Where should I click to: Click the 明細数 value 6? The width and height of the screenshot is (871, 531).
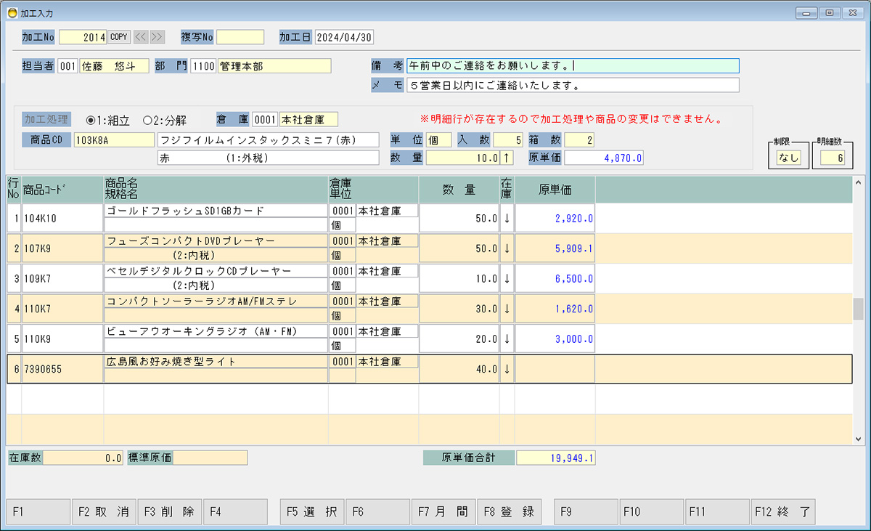[x=833, y=158]
